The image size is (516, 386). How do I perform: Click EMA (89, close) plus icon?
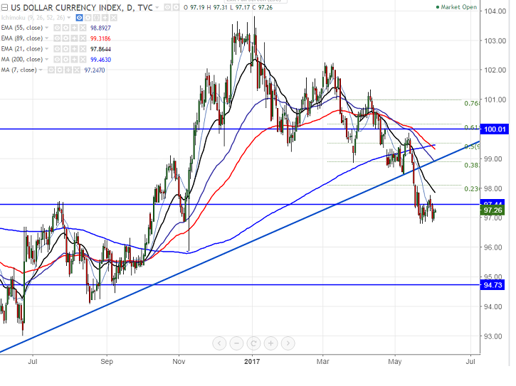pyautogui.click(x=74, y=38)
